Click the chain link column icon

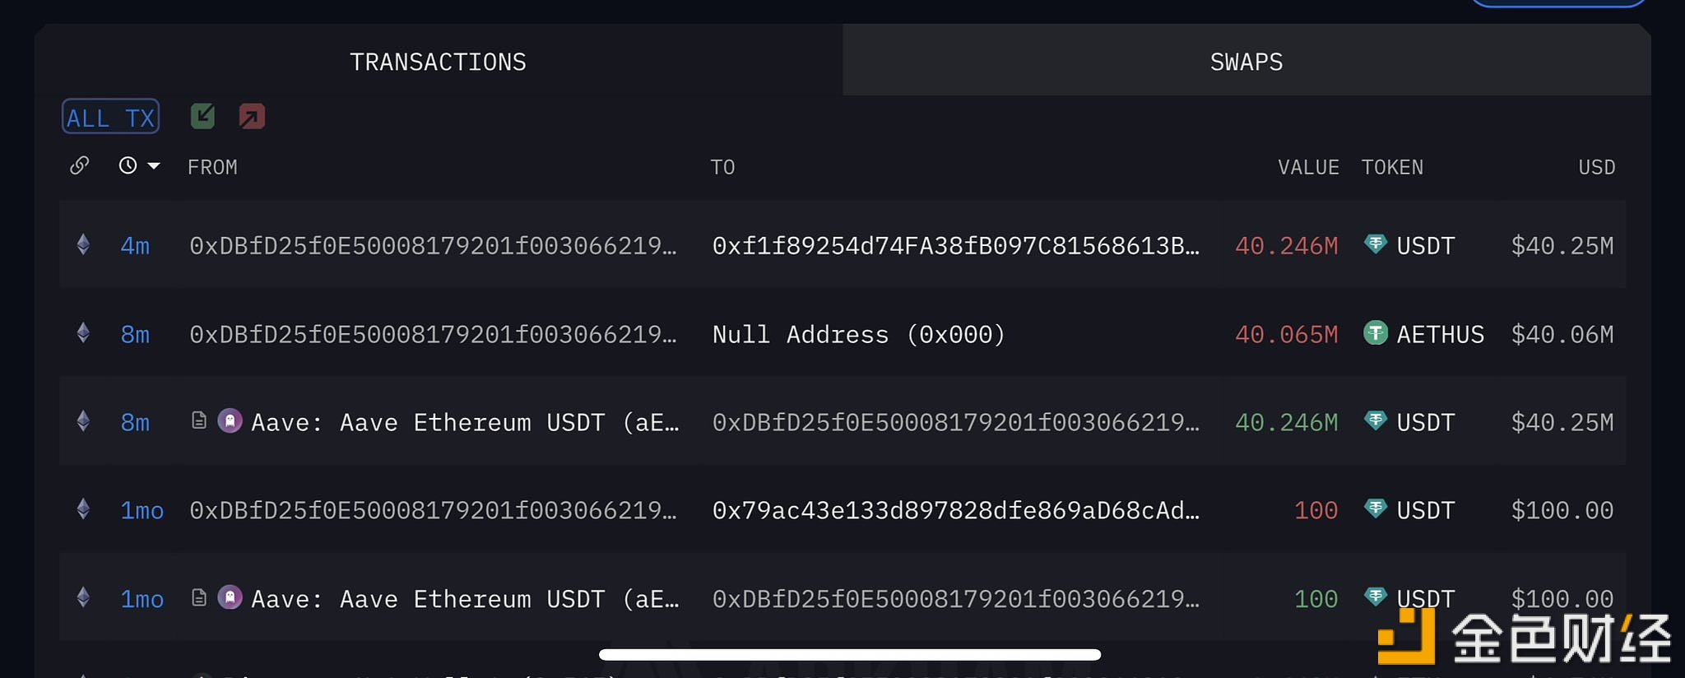click(x=80, y=166)
